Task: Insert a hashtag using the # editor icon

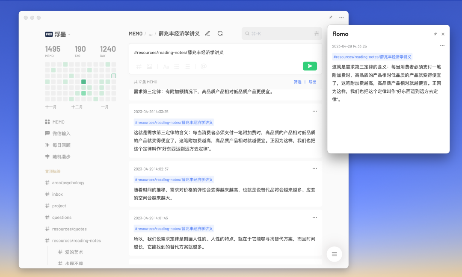Action: [139, 67]
